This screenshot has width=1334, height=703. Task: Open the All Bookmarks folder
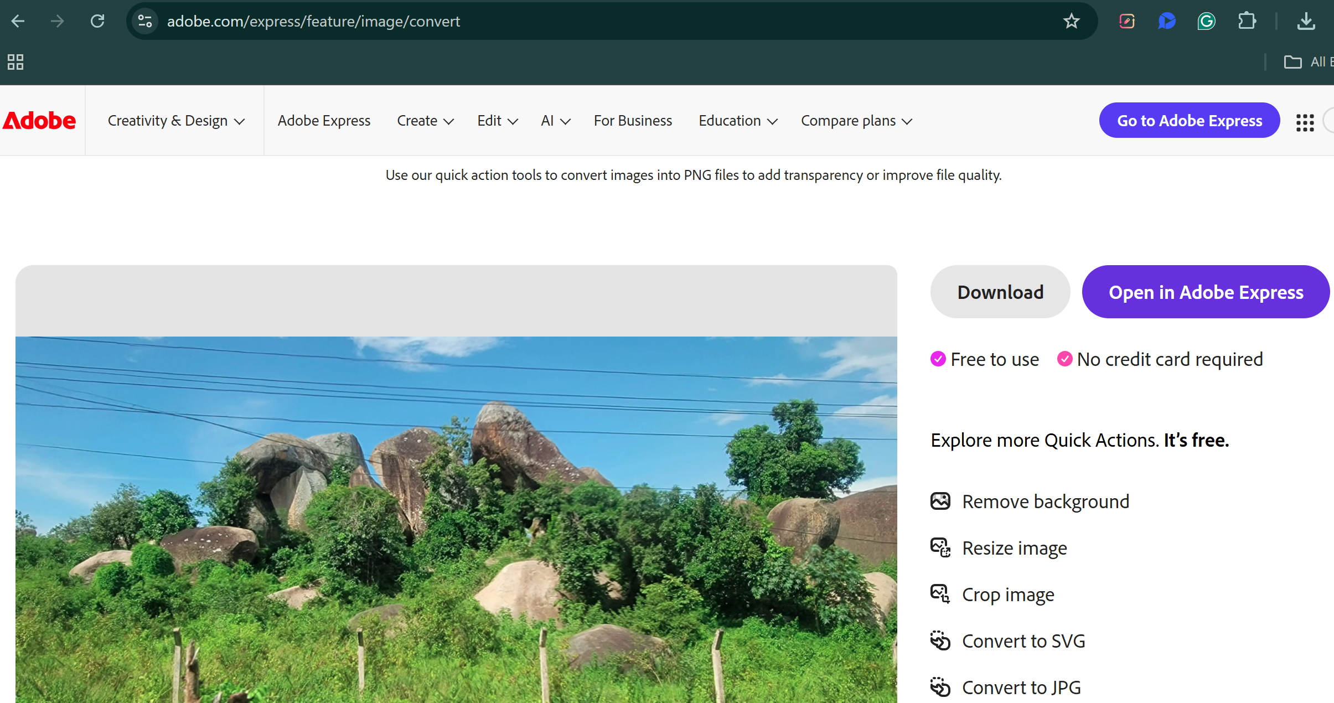click(x=1309, y=62)
